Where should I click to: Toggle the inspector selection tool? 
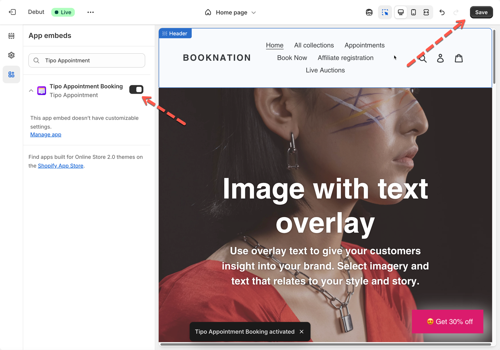[x=385, y=12]
